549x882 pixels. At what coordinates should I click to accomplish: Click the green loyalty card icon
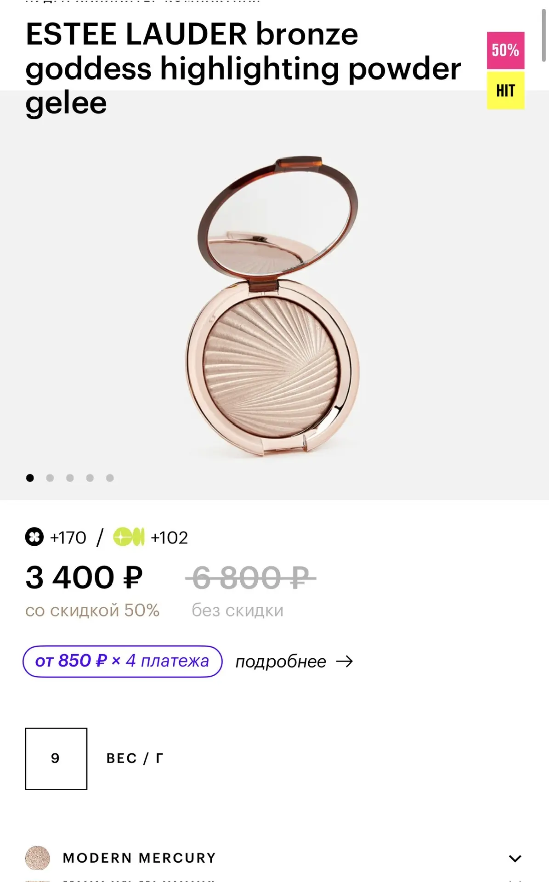(129, 537)
